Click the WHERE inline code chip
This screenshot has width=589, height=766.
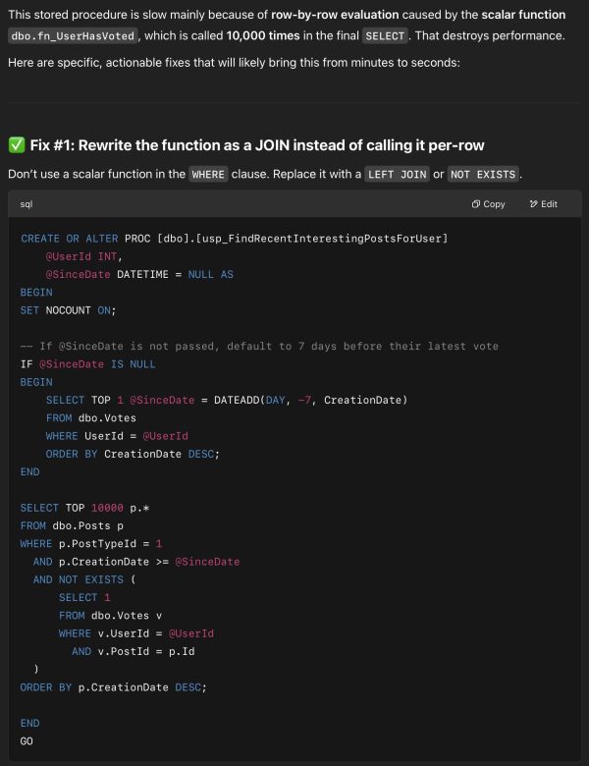coord(207,174)
